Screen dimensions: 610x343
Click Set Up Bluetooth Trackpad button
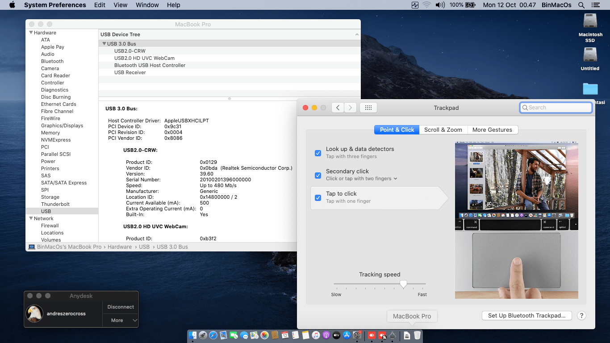click(526, 315)
